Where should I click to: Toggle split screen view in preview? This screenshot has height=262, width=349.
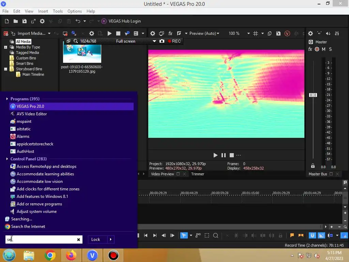coord(179,33)
